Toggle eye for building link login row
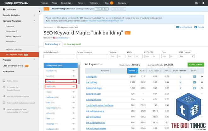 pos(202,88)
